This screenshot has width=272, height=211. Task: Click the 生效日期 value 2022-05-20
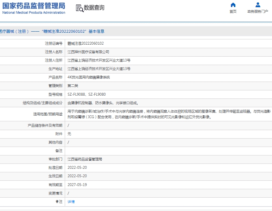pyautogui.click(x=77, y=176)
